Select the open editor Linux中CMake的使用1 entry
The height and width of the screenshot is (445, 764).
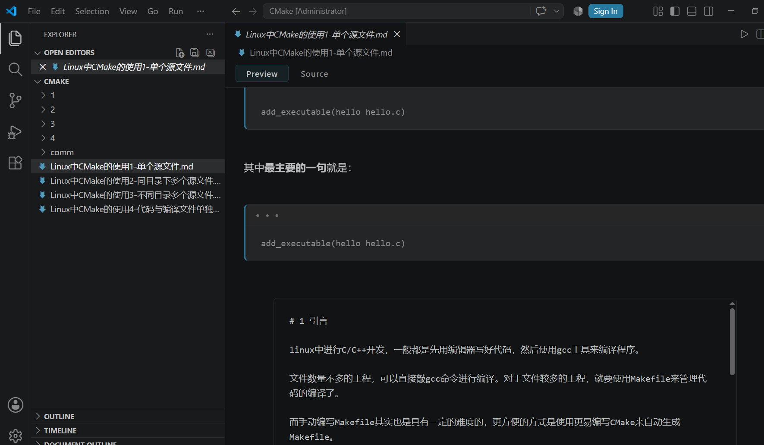(128, 67)
